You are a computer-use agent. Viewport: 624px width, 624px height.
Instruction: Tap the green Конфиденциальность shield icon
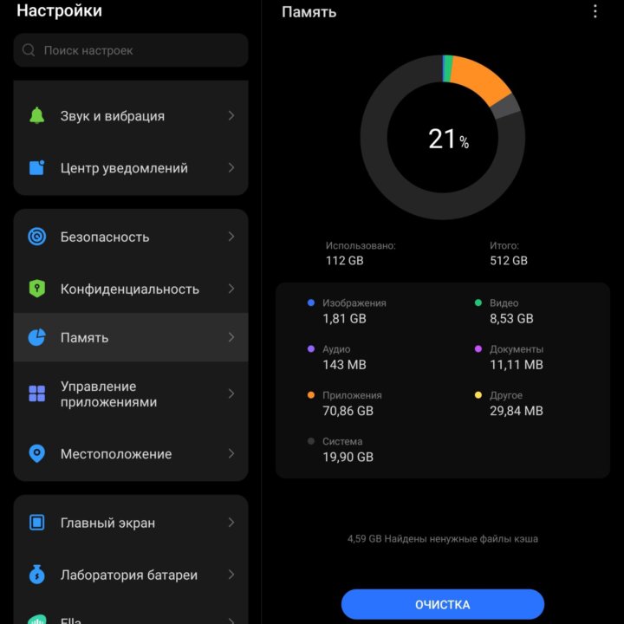[x=36, y=289]
